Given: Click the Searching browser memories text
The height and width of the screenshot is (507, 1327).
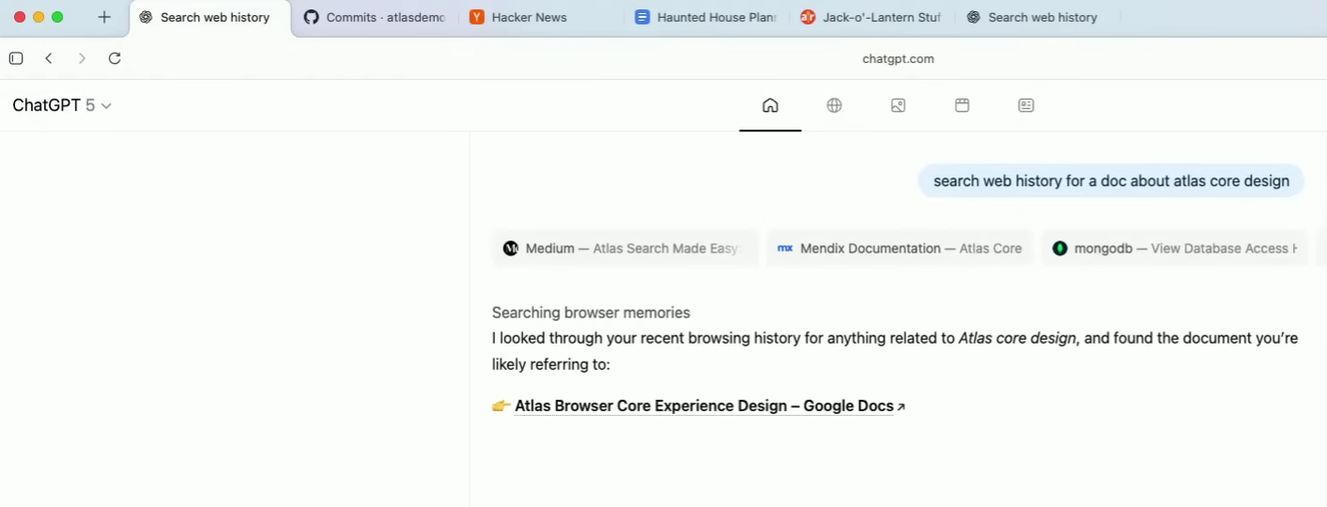Looking at the screenshot, I should [591, 313].
